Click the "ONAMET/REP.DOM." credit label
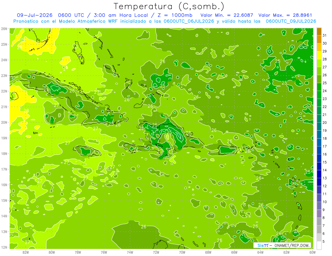 [x=292, y=245]
